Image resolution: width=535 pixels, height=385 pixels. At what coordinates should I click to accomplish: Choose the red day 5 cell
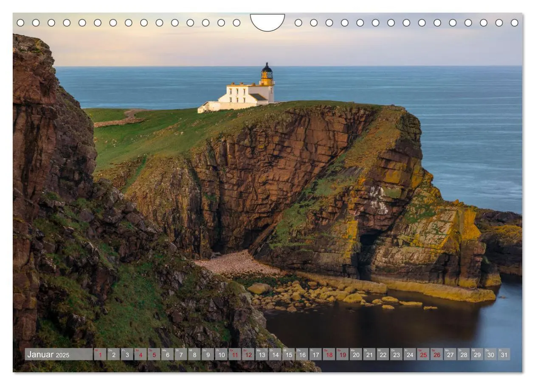[154, 354]
